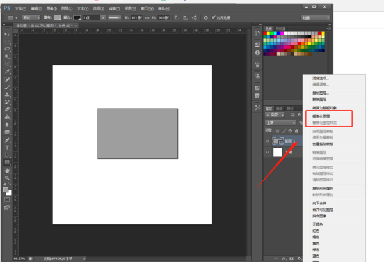Open the stroke width dropdown arrow
This screenshot has height=262, width=384.
103,18
